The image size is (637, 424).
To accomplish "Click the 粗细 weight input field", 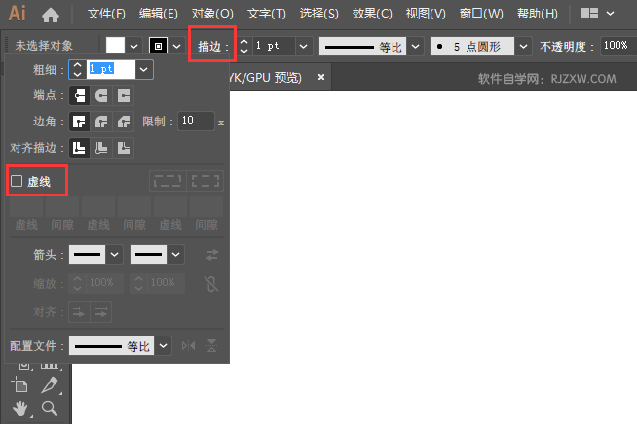I will coord(111,69).
